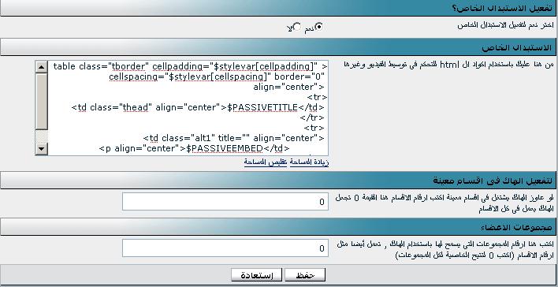This screenshot has width=558, height=287.
Task: Click the تقليص المساحة link
Action: 266,162
